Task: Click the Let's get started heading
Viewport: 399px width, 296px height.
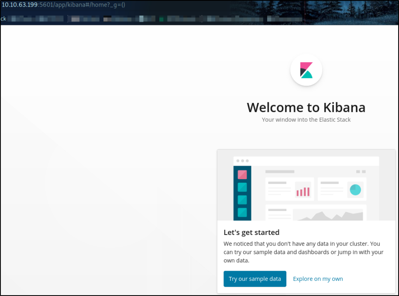Action: [251, 232]
